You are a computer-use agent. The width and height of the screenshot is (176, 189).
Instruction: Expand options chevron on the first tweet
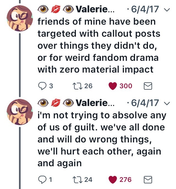(166, 10)
